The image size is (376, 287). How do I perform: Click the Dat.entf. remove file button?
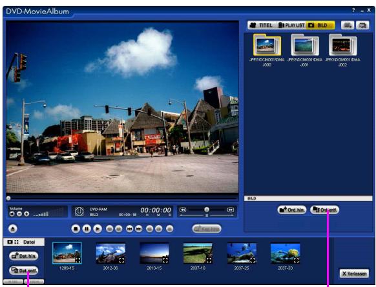click(24, 270)
